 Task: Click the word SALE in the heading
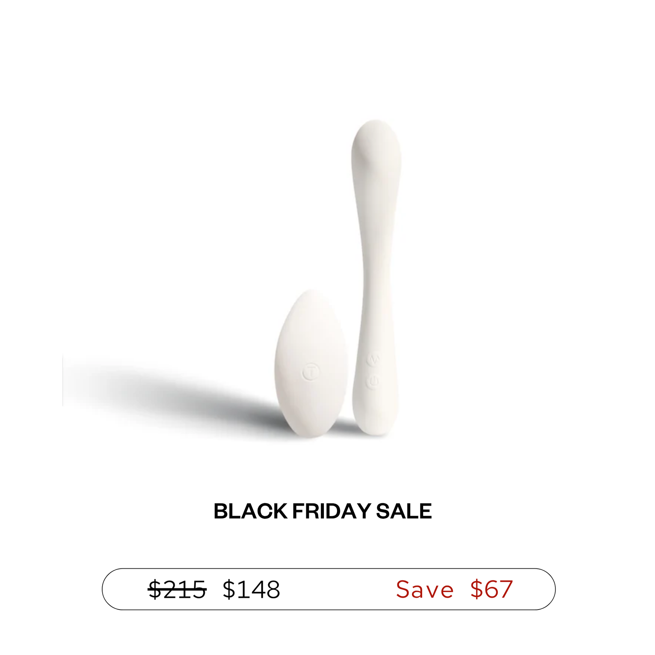pyautogui.click(x=404, y=511)
